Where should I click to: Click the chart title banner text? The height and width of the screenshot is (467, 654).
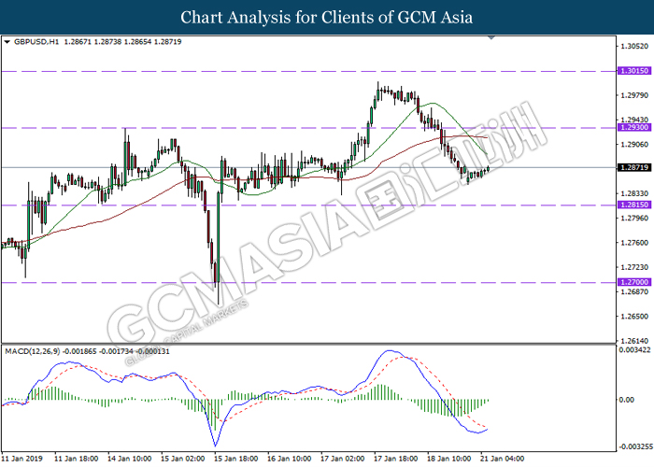tap(327, 18)
